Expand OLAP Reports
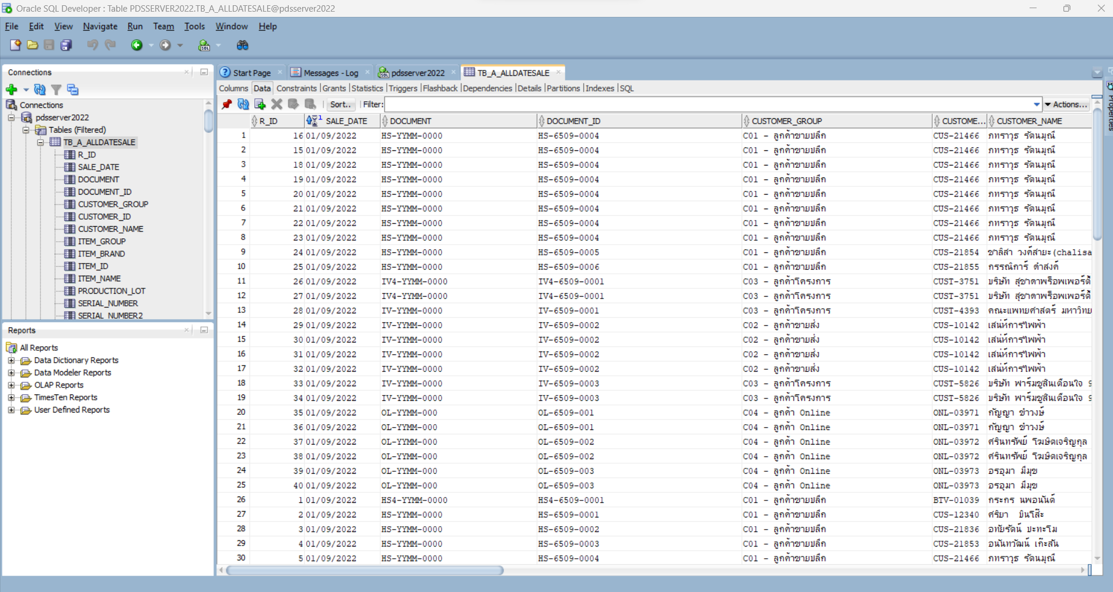Screen dimensions: 1113x592 pyautogui.click(x=11, y=385)
